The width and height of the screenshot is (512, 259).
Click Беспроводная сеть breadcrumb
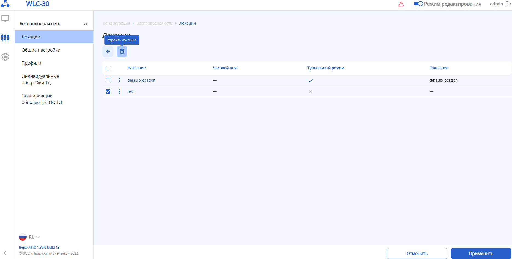click(155, 23)
